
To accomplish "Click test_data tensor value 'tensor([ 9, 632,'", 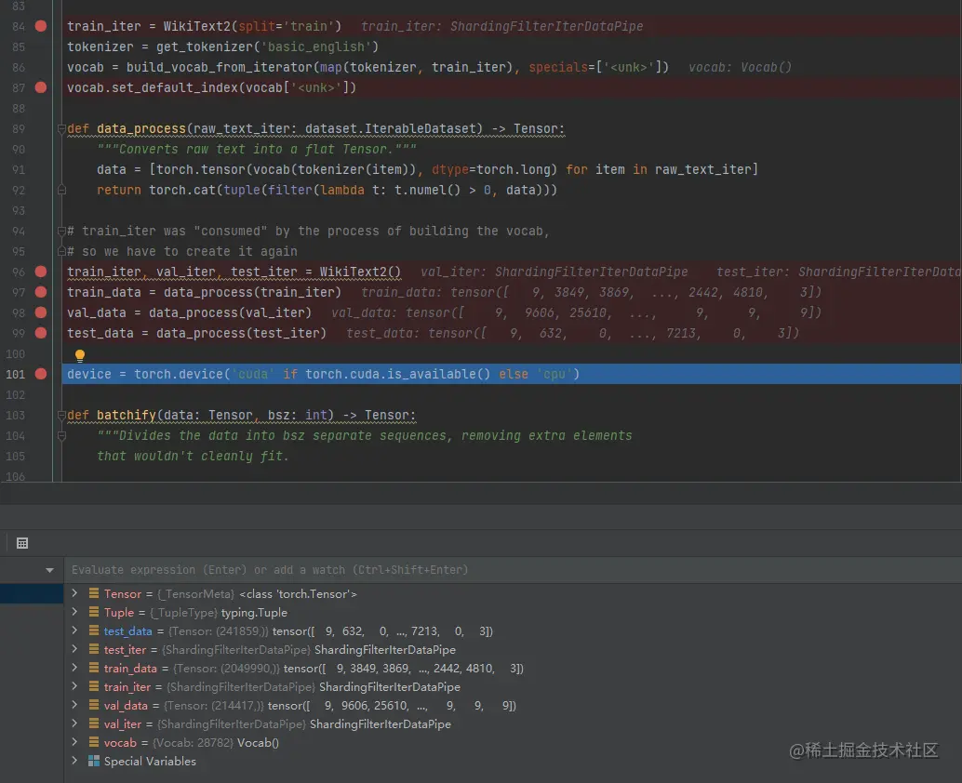I will point(318,630).
